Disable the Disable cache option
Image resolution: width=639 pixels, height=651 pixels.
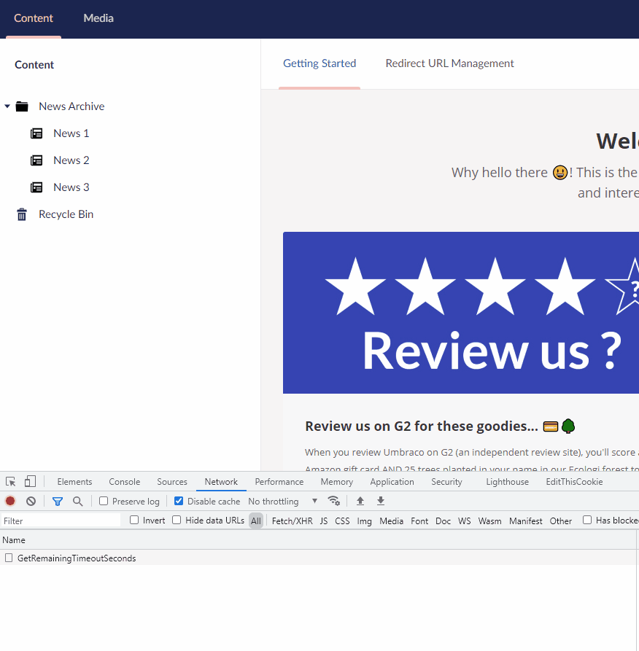click(x=179, y=501)
